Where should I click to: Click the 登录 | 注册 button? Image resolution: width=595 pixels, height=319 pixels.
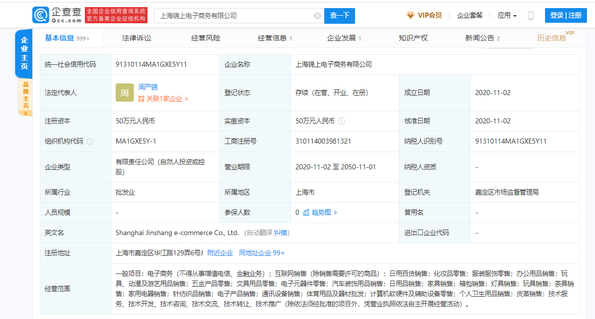[566, 16]
